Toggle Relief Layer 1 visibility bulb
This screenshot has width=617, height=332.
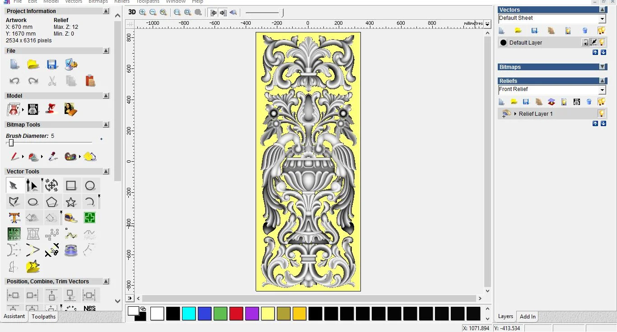601,114
